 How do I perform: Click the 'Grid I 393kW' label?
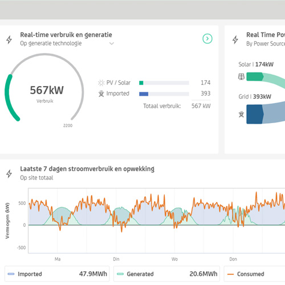[x=255, y=96]
